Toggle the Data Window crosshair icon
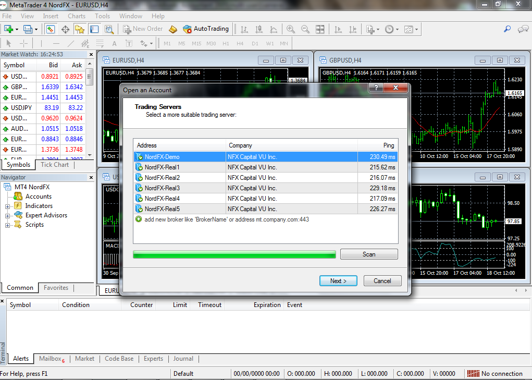 pos(65,29)
